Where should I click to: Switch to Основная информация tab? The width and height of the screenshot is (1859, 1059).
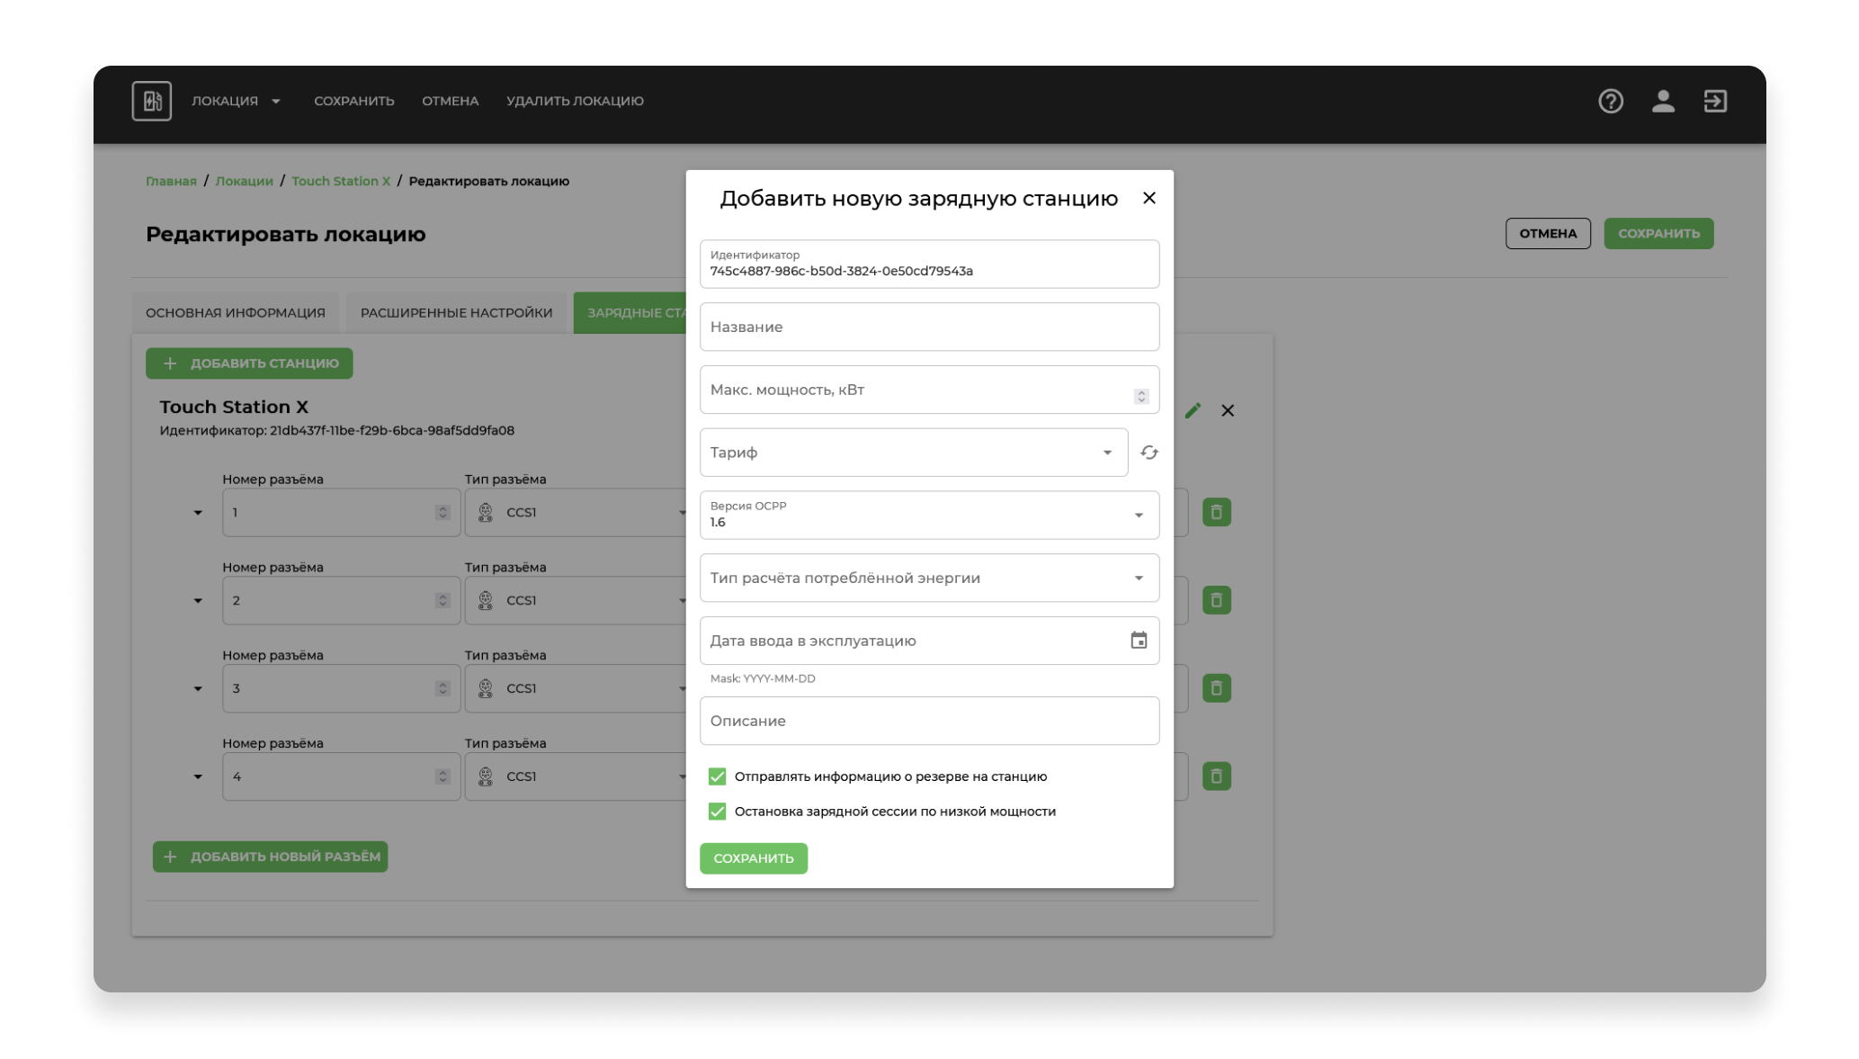tap(235, 312)
